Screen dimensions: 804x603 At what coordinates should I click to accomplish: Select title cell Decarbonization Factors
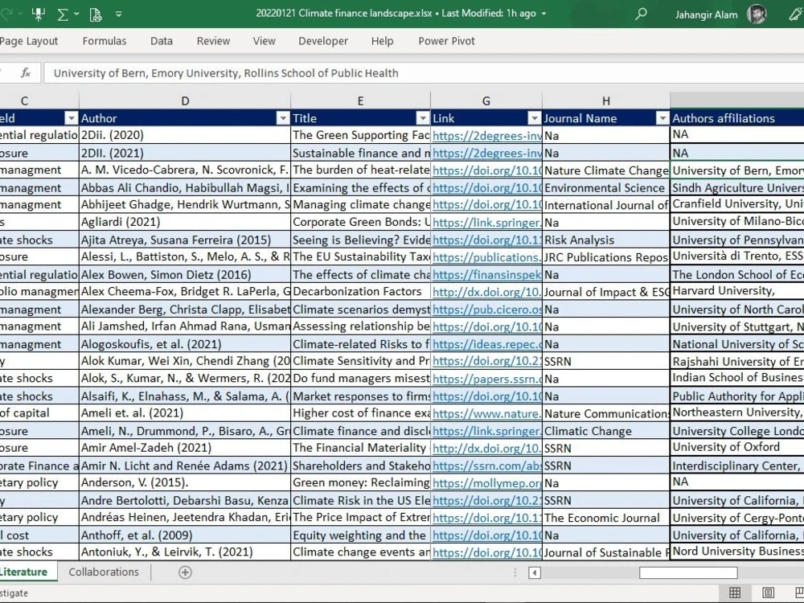[360, 291]
